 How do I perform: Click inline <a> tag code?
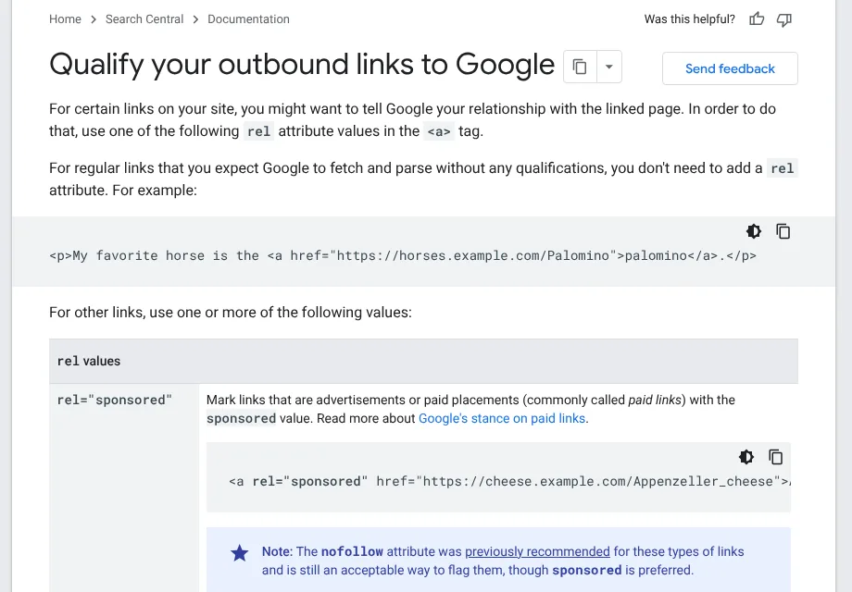coord(439,131)
